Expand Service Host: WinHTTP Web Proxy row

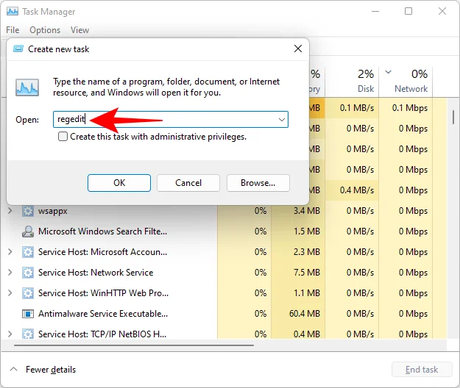tap(10, 293)
